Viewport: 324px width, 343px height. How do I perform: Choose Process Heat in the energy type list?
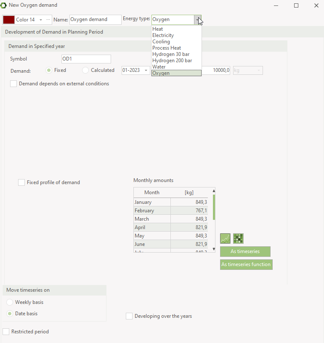[x=167, y=48]
